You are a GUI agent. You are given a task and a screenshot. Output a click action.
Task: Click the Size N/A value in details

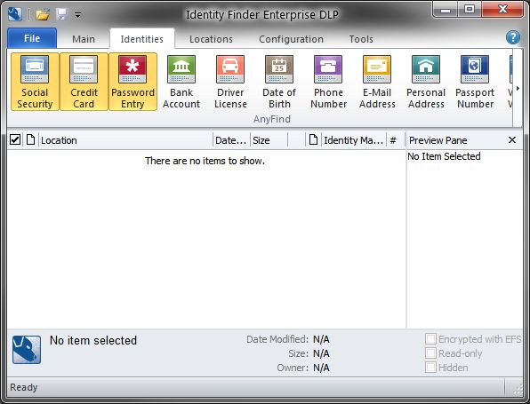tap(321, 353)
